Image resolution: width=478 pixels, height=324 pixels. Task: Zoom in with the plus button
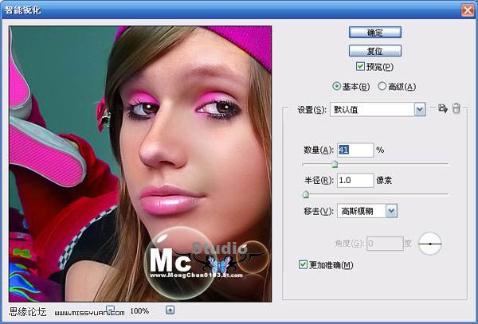(170, 310)
